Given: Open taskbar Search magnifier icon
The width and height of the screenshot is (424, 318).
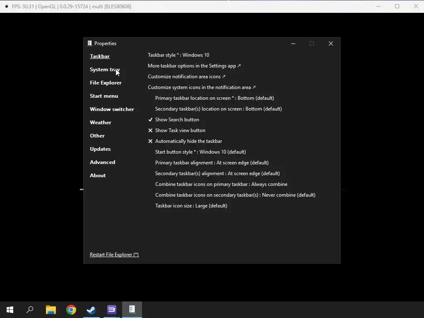Looking at the screenshot, I should tap(30, 310).
